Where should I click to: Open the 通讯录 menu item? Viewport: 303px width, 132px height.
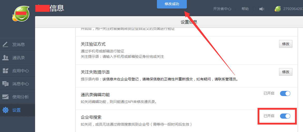click(x=18, y=58)
